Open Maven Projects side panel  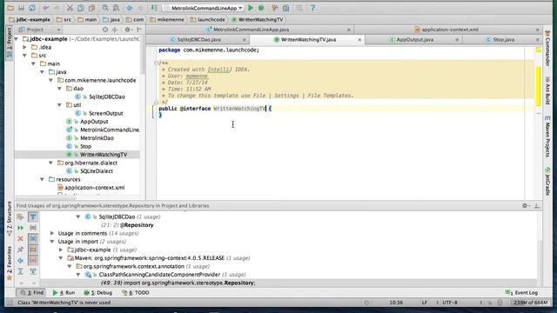tap(547, 137)
